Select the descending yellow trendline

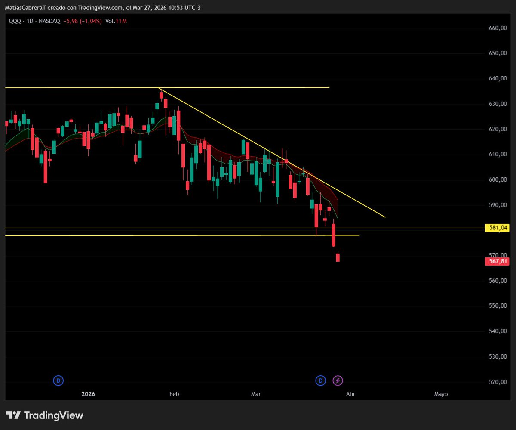click(x=271, y=152)
